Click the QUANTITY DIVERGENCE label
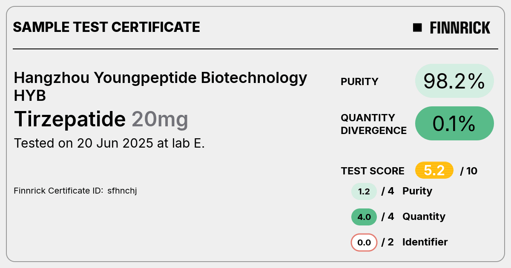This screenshot has width=511, height=268. 373,124
